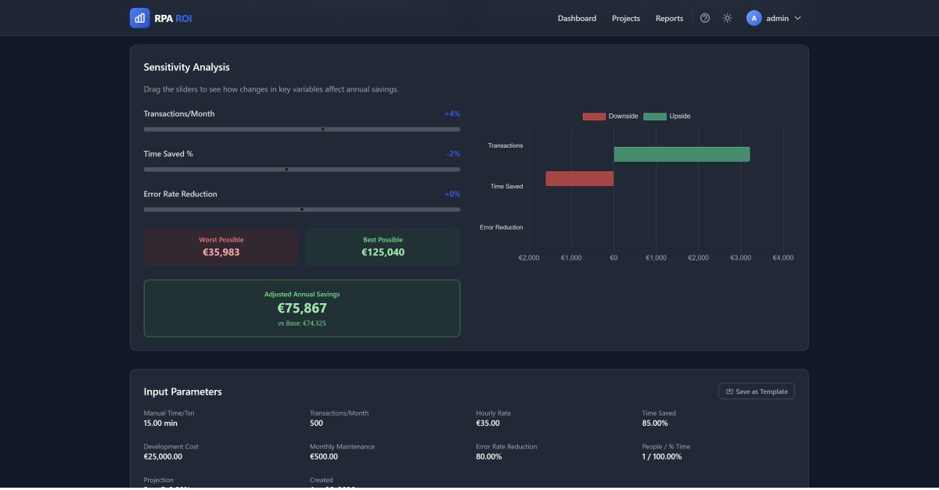939x490 pixels.
Task: Open the Projects nav item
Action: (626, 18)
